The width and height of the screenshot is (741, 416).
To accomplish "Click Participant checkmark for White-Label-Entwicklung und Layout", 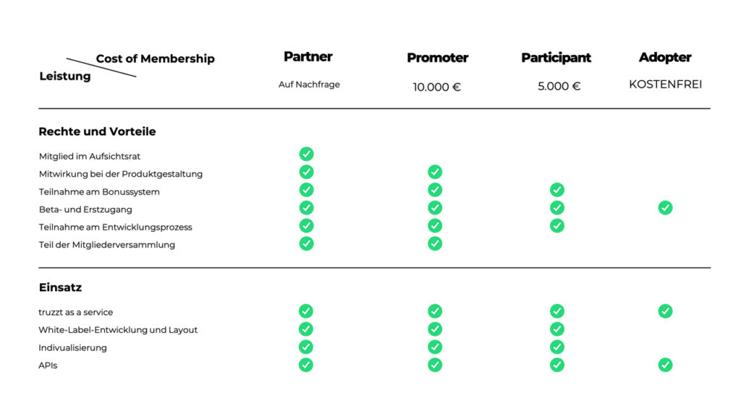I will pyautogui.click(x=557, y=329).
